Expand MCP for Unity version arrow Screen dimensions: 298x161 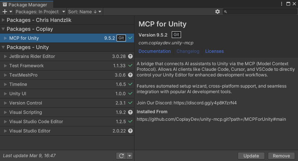6,38
